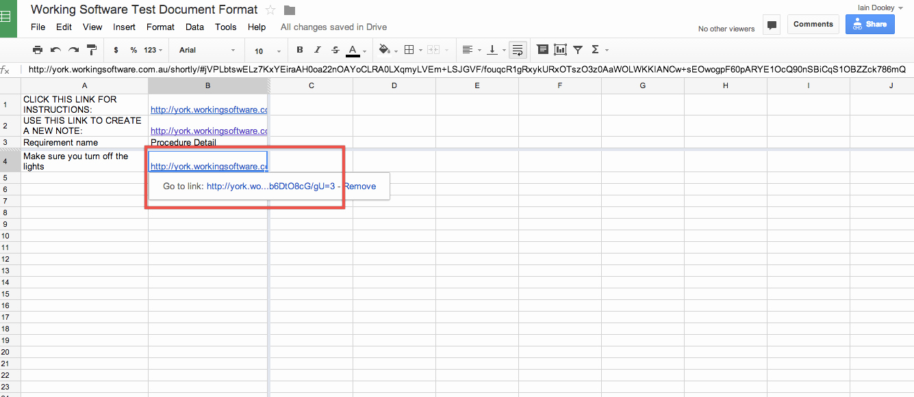The height and width of the screenshot is (397, 914).
Task: Click the merge cells icon
Action: (x=433, y=50)
